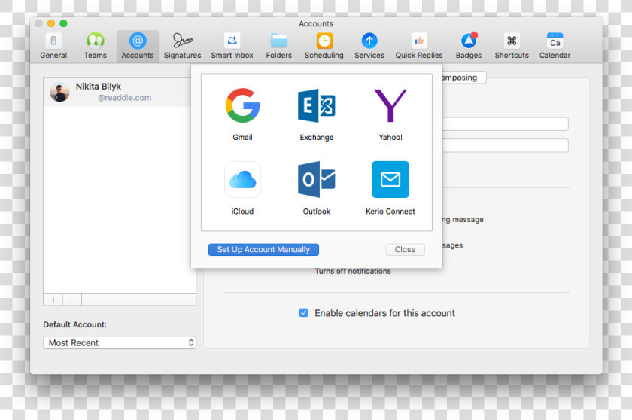632x420 pixels.
Task: Open the Badges preferences pane
Action: tap(468, 47)
